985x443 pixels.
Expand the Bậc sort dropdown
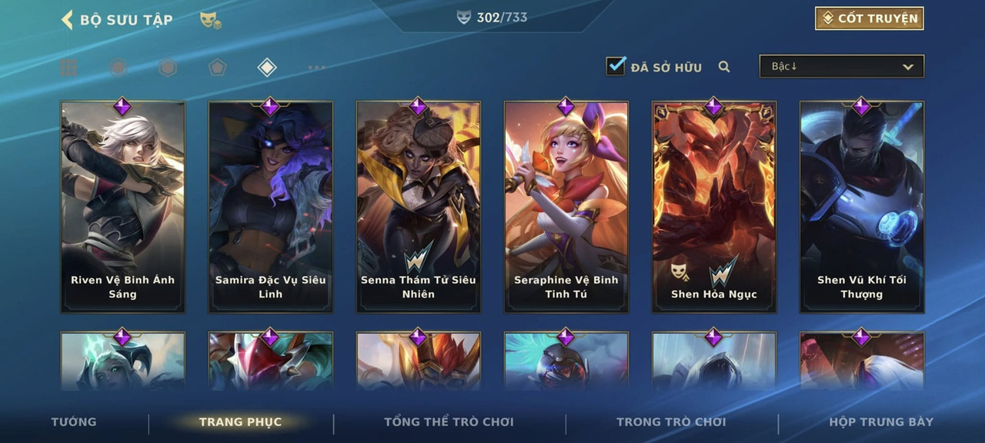(842, 66)
